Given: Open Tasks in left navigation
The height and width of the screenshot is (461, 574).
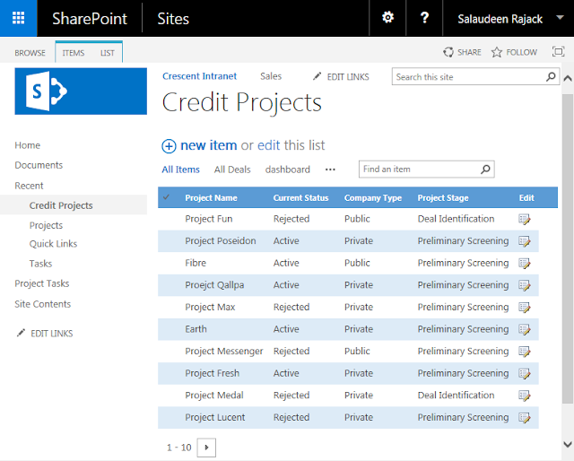Looking at the screenshot, I should pyautogui.click(x=40, y=264).
